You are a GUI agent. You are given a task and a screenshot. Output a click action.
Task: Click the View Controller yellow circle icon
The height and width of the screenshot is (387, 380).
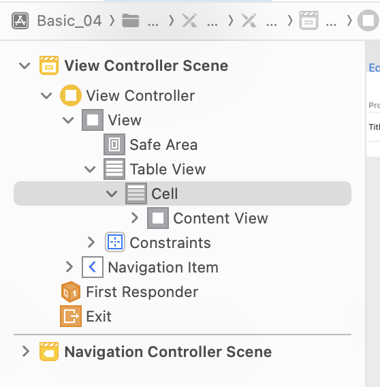(71, 95)
